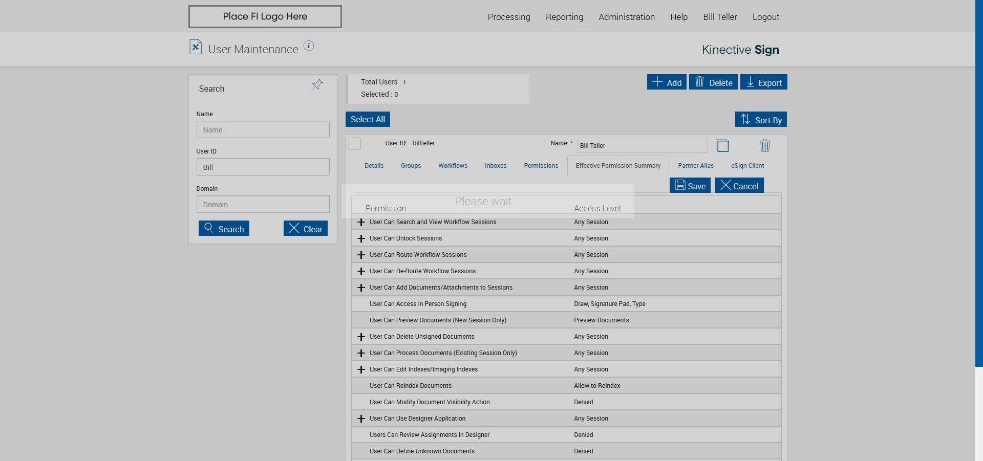The width and height of the screenshot is (983, 461).
Task: Click the info icon beside User Maintenance
Action: 308,46
